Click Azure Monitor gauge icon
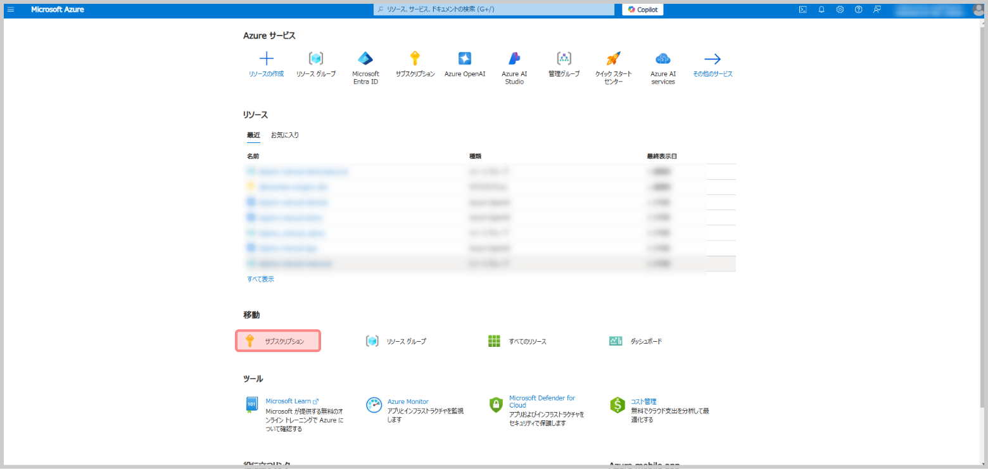 point(374,405)
